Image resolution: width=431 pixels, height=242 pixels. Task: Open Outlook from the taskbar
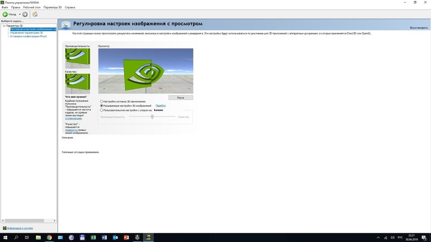coord(115,238)
